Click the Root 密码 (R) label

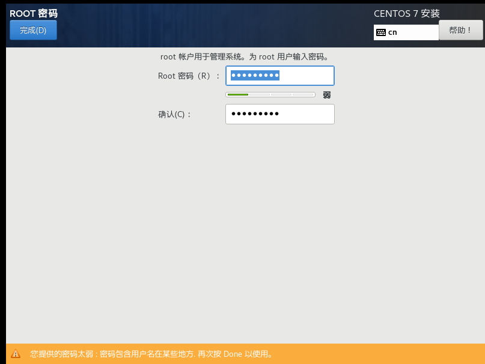pyautogui.click(x=189, y=76)
